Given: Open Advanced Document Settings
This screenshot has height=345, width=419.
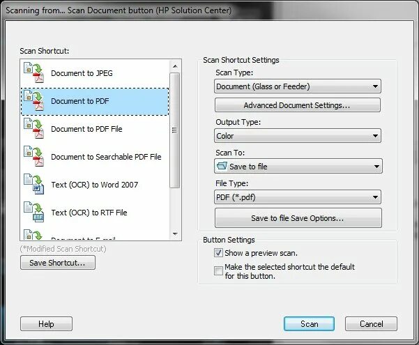Looking at the screenshot, I should 298,105.
